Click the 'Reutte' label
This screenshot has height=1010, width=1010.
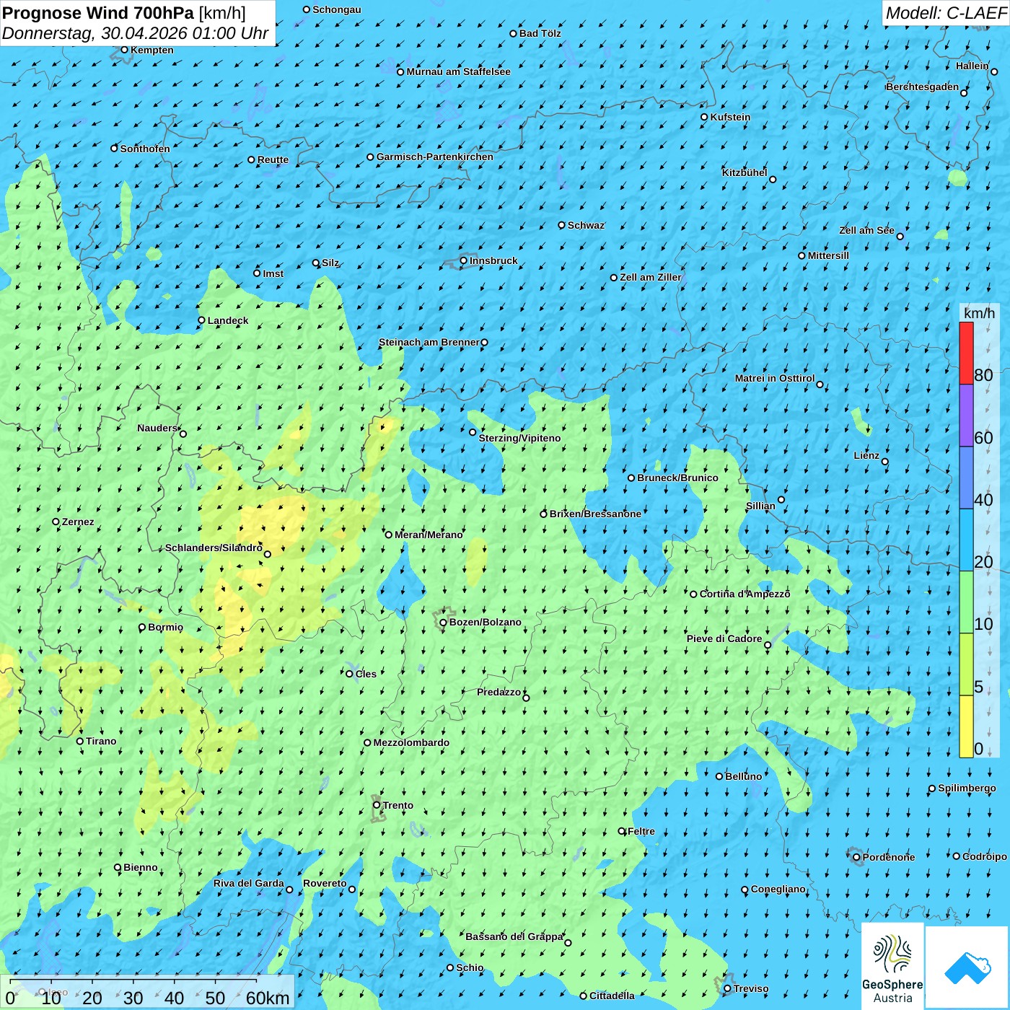[273, 159]
